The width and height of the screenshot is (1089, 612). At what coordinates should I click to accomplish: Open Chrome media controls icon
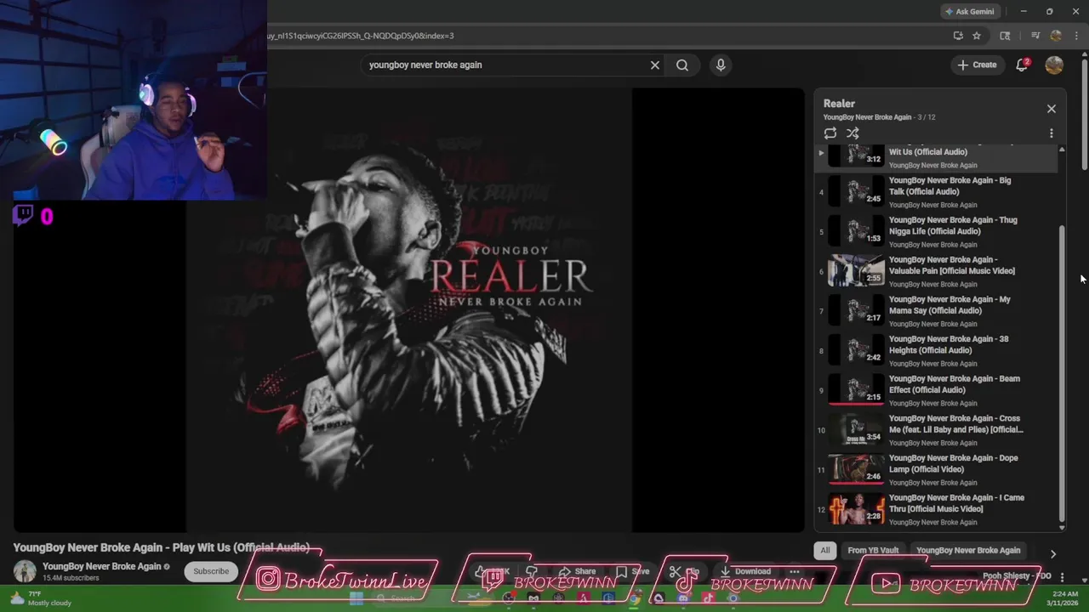1035,36
